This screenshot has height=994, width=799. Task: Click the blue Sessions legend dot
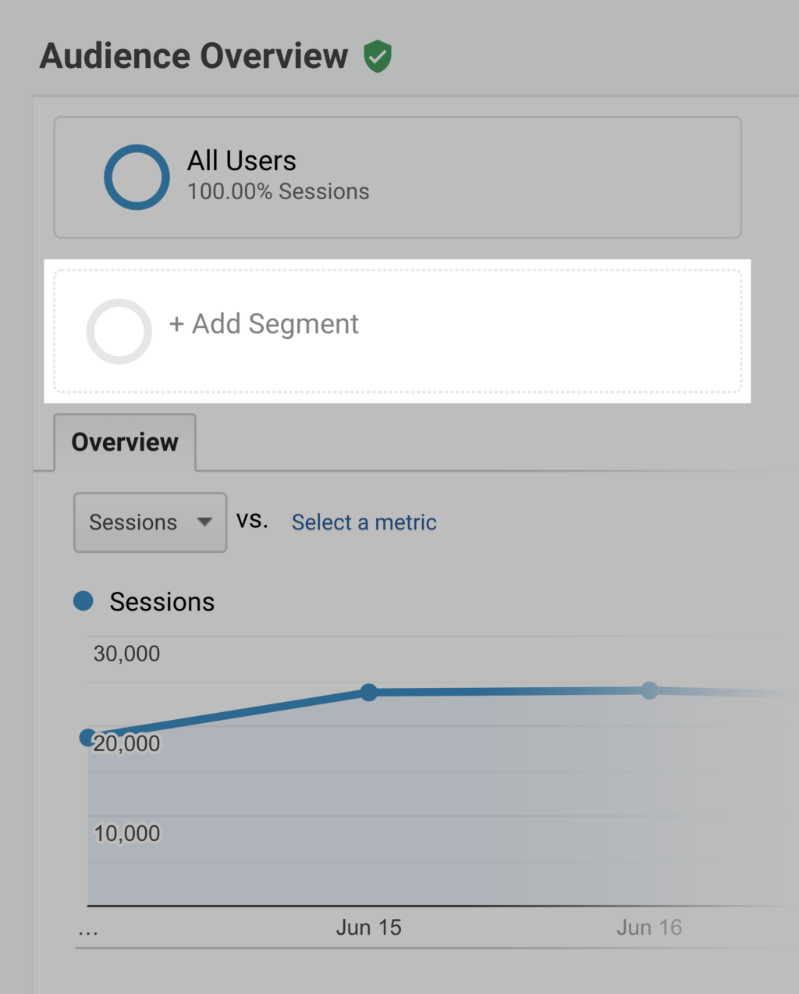pos(83,600)
